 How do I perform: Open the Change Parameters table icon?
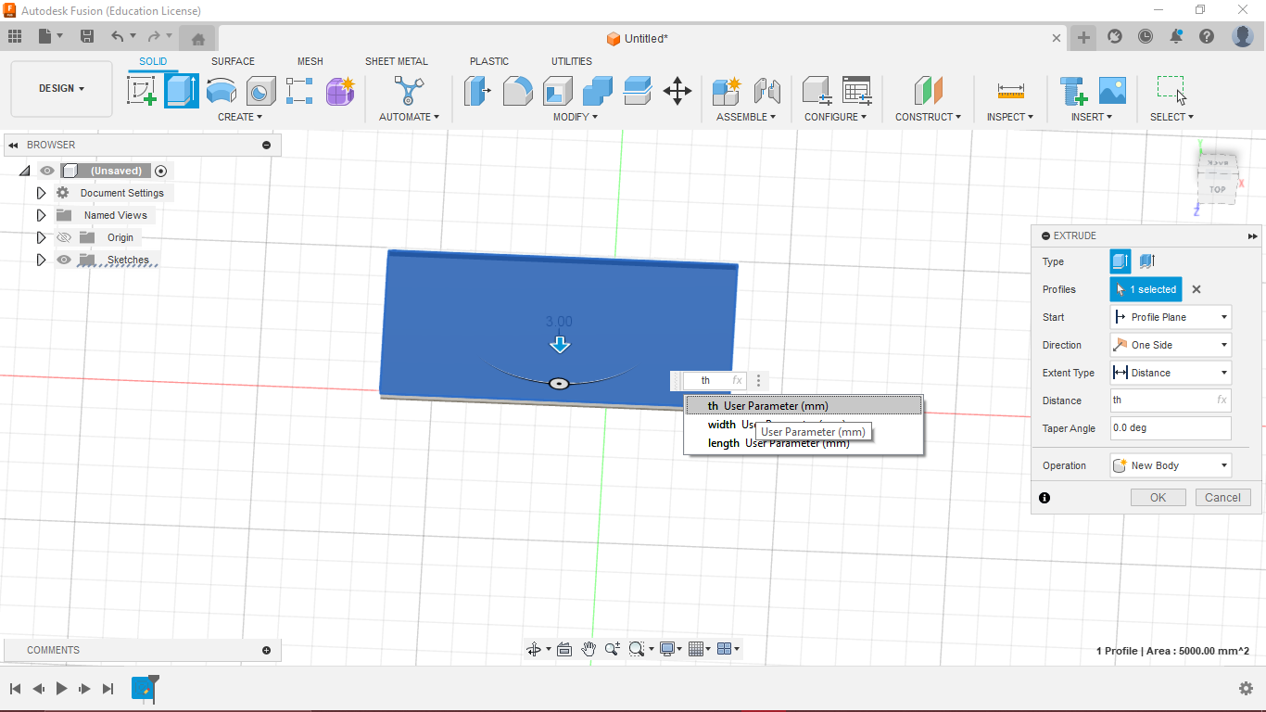[856, 91]
